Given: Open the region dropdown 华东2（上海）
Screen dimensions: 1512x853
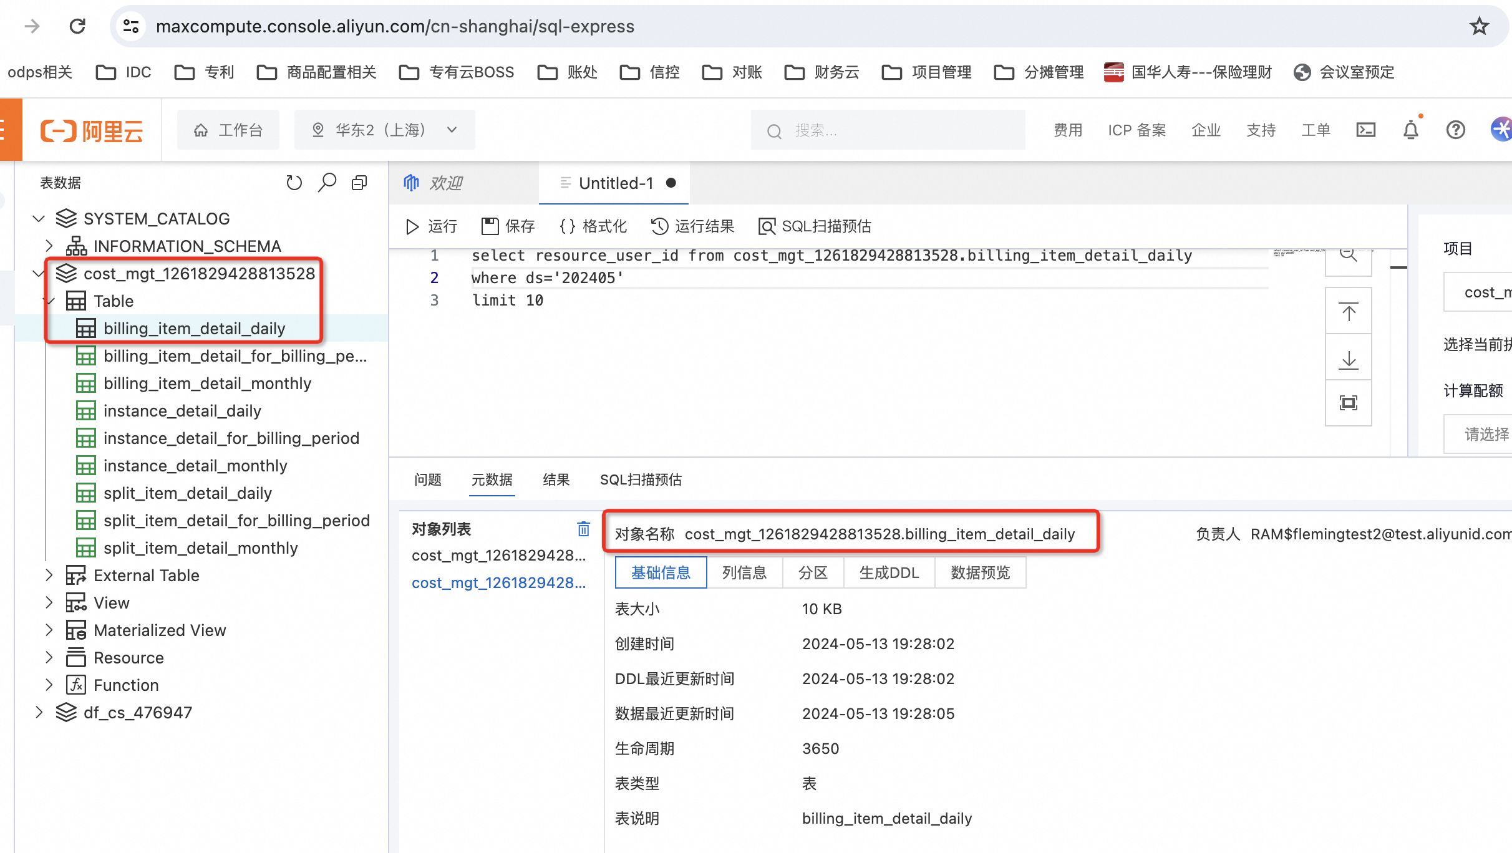Looking at the screenshot, I should (x=384, y=130).
